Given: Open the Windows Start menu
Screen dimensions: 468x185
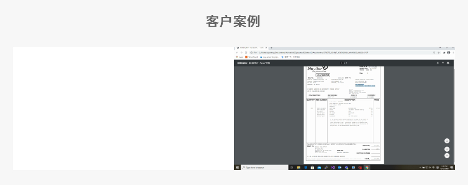Looking at the screenshot, I should click(x=237, y=168).
